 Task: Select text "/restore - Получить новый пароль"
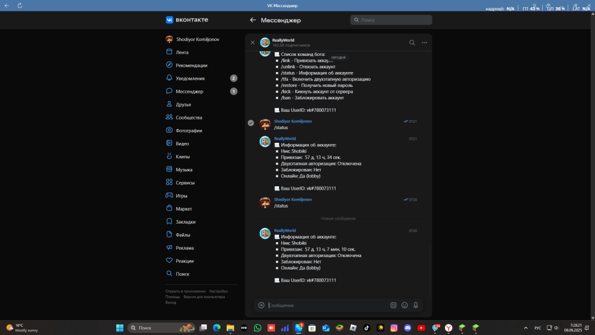pyautogui.click(x=317, y=85)
